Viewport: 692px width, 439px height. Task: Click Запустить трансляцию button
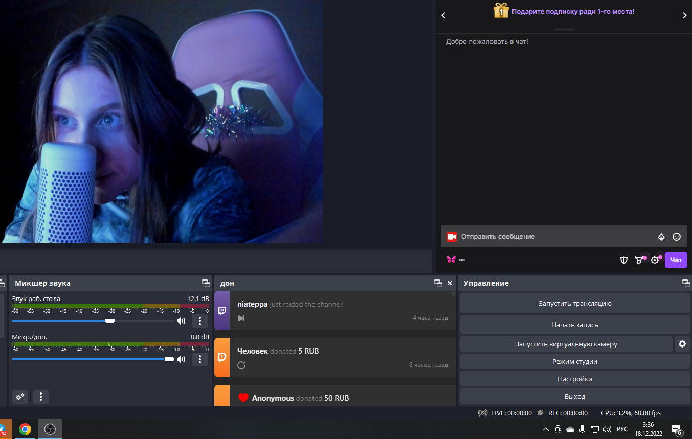575,303
